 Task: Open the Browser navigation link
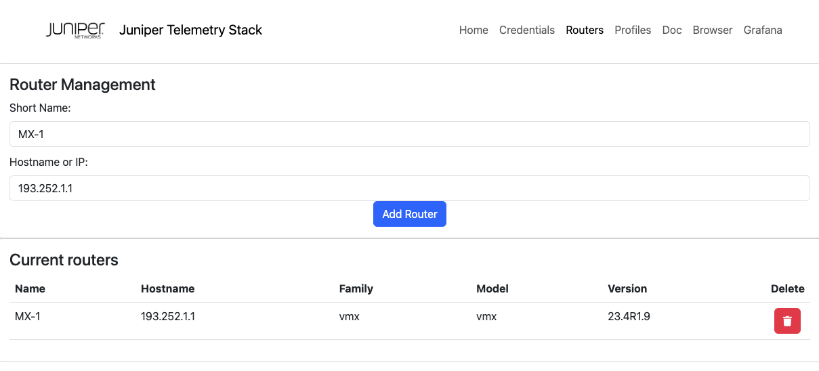coord(713,30)
